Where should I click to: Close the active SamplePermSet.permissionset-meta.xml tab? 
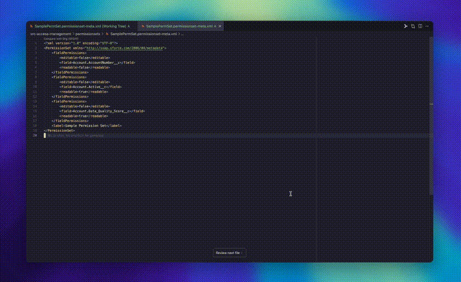coord(220,26)
